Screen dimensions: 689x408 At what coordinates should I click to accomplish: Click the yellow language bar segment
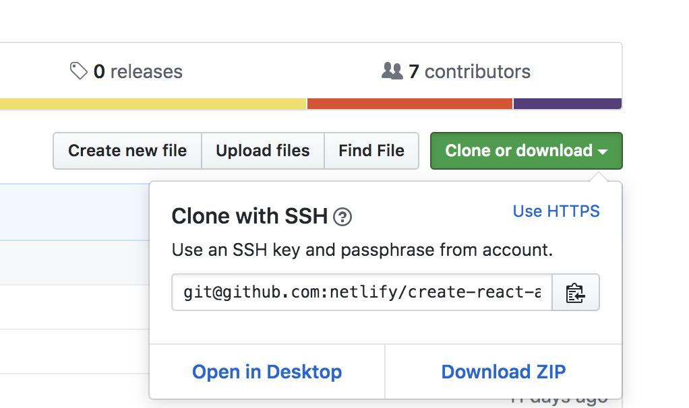pos(153,104)
